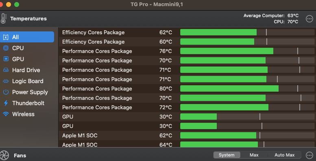This screenshot has height=161, width=316.
Task: Choose the Power Supply power icon
Action: 6,92
